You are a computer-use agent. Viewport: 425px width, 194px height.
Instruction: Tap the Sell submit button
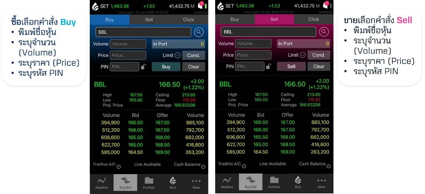coord(291,66)
